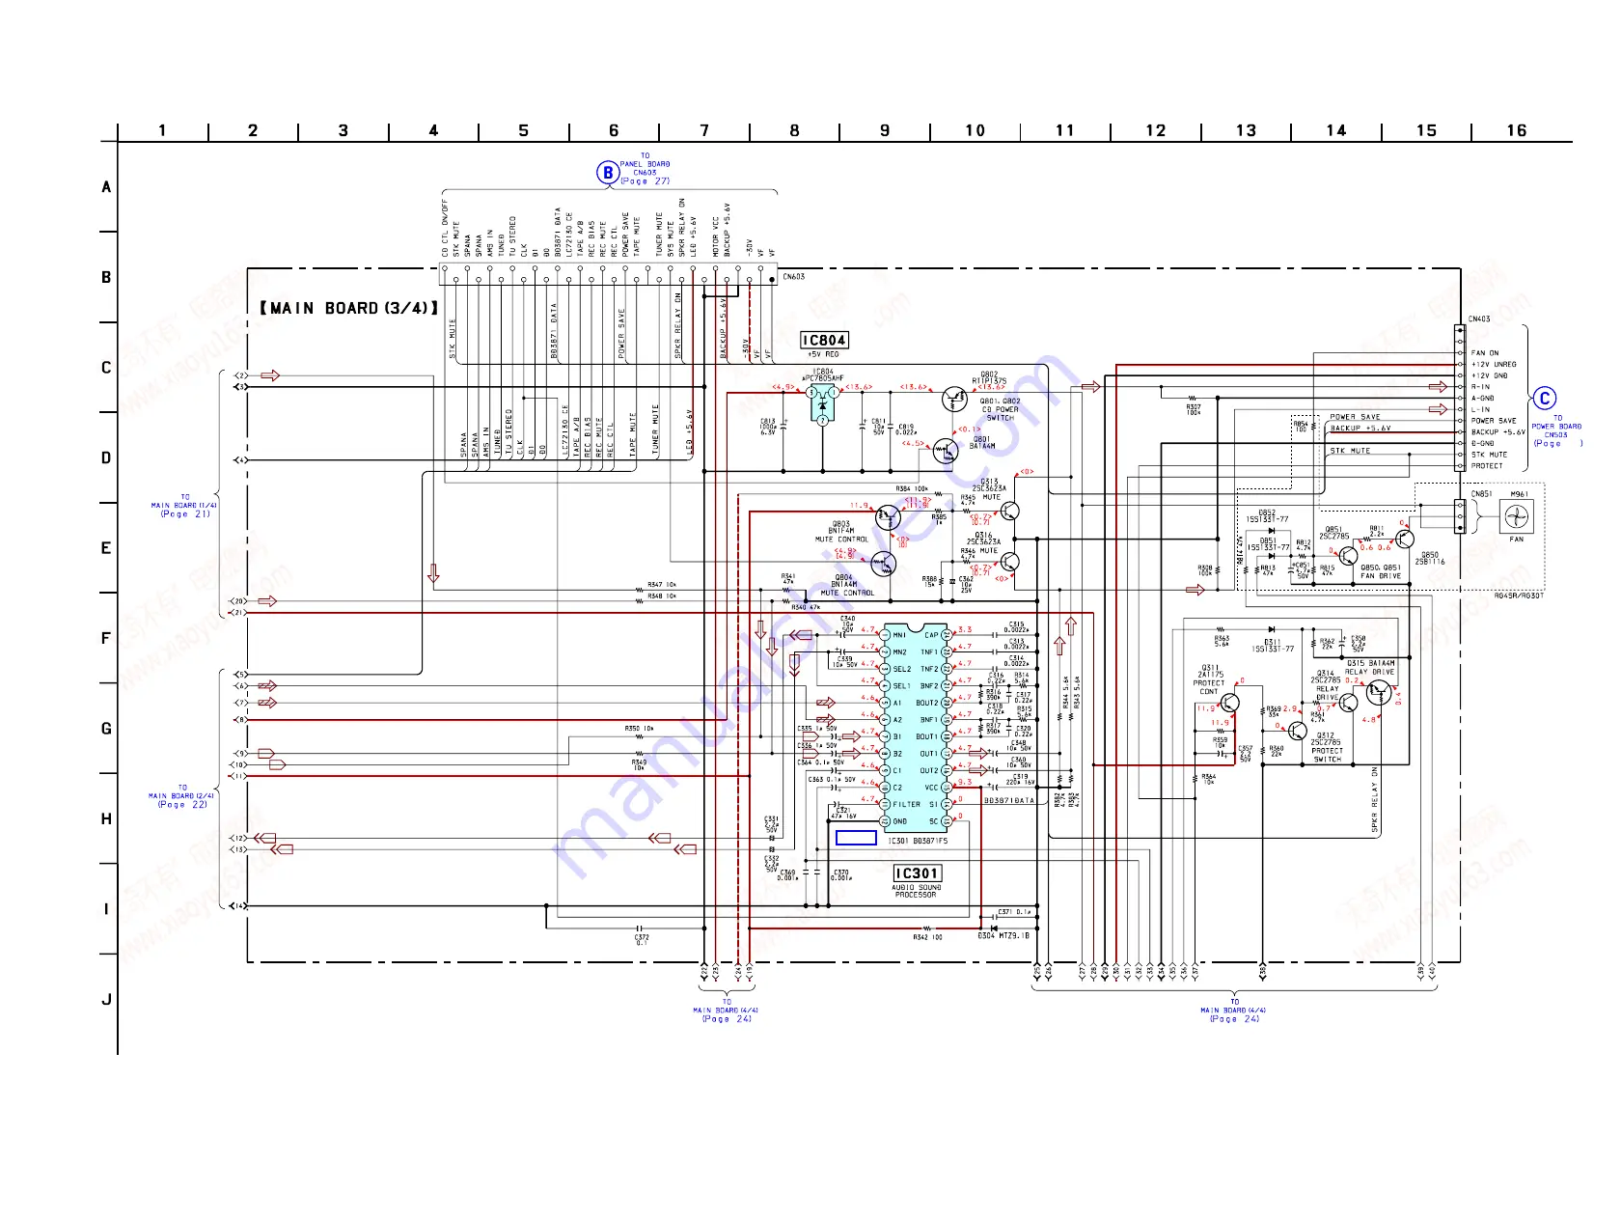Click the cyan IC301 BD3871FS chip body
The image size is (1621, 1219).
click(x=916, y=728)
